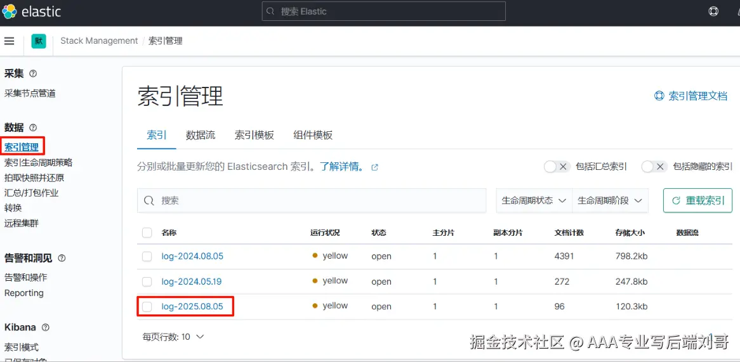Sort by 名称 column header
The height and width of the screenshot is (362, 740).
pyautogui.click(x=169, y=233)
